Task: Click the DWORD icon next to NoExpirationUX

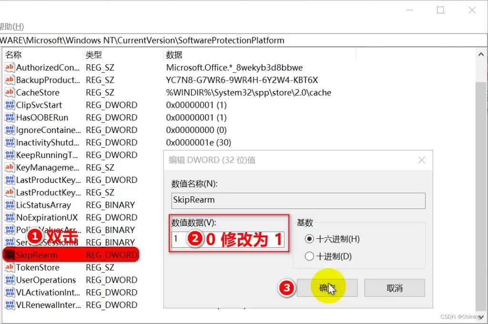Action: coord(9,217)
